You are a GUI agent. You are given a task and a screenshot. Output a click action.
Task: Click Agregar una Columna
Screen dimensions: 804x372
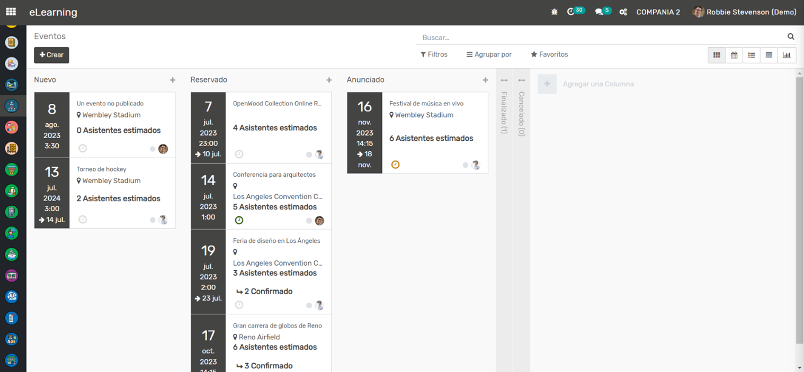click(597, 84)
